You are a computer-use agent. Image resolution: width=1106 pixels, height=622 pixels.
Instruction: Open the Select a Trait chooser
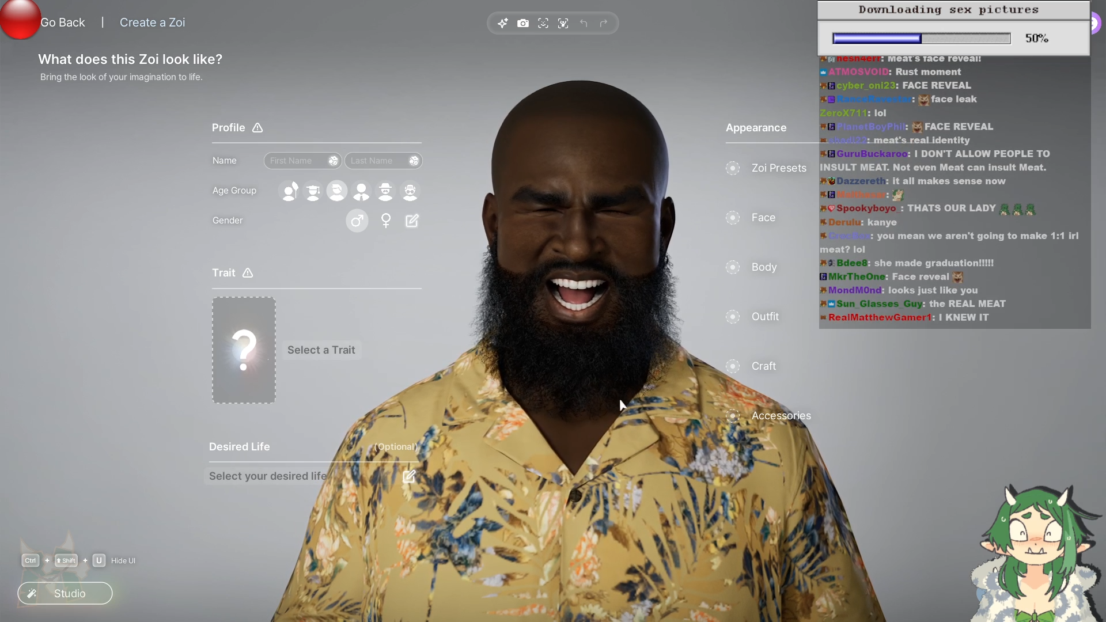(244, 350)
